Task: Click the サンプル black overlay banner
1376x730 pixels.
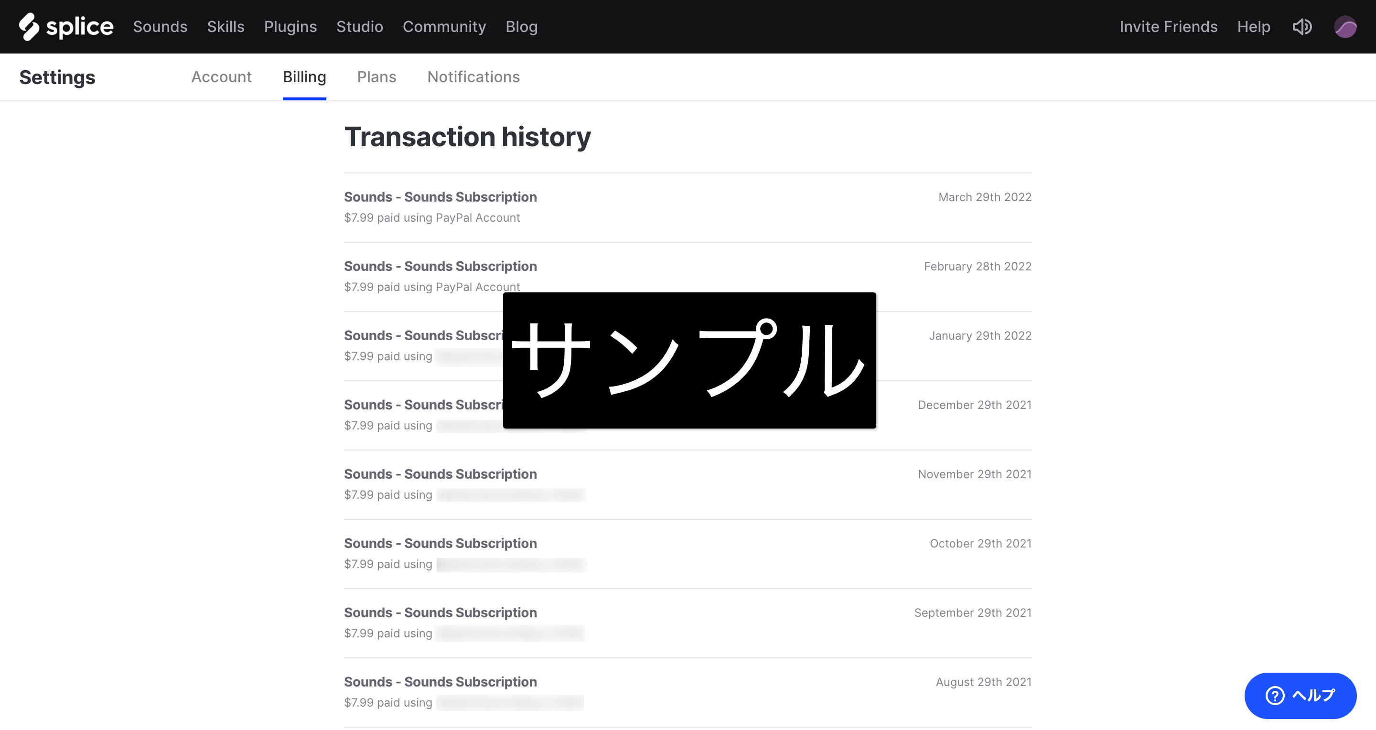Action: 689,360
